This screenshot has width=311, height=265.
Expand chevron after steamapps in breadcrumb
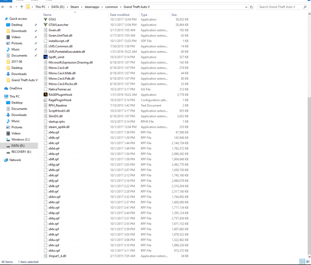102,7
